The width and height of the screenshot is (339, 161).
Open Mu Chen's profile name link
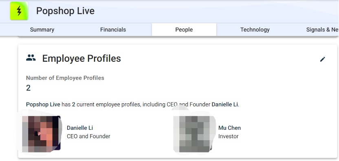229,128
